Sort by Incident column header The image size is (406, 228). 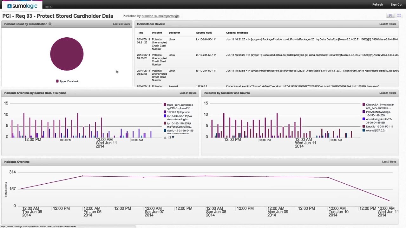[x=157, y=33]
